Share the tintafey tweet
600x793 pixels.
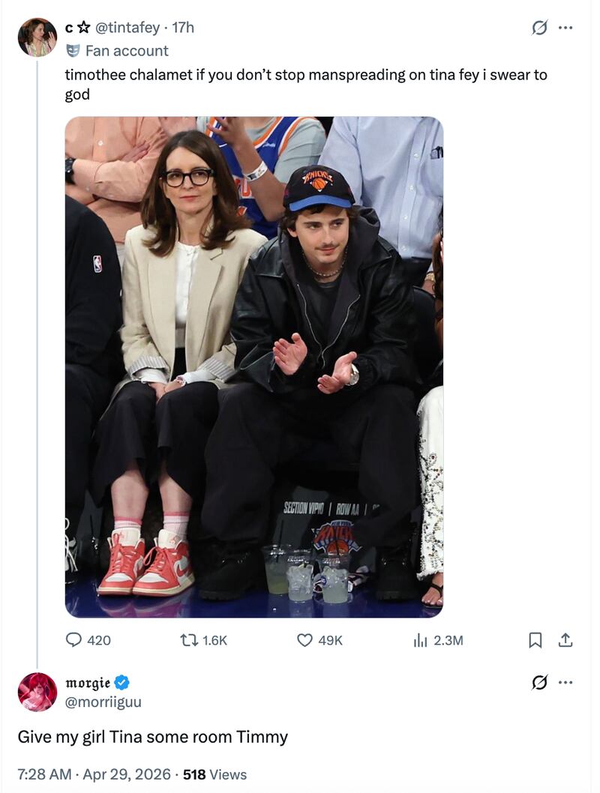pyautogui.click(x=565, y=640)
